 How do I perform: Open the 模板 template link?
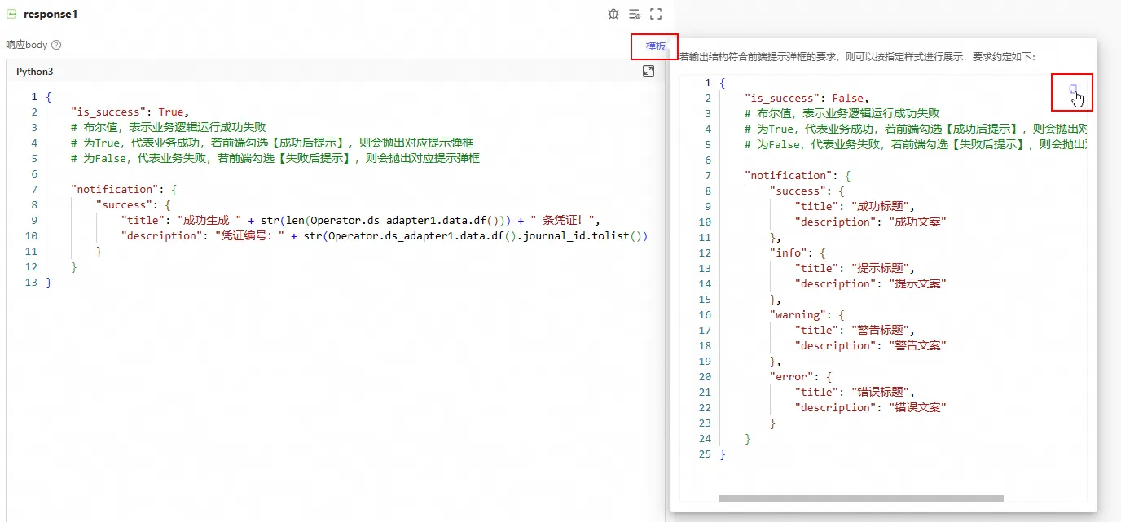pos(655,46)
